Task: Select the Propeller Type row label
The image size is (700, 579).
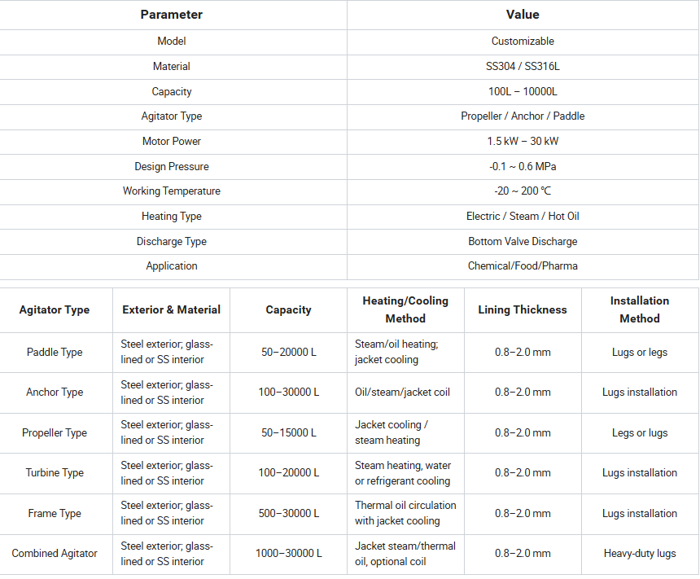Action: tap(55, 433)
